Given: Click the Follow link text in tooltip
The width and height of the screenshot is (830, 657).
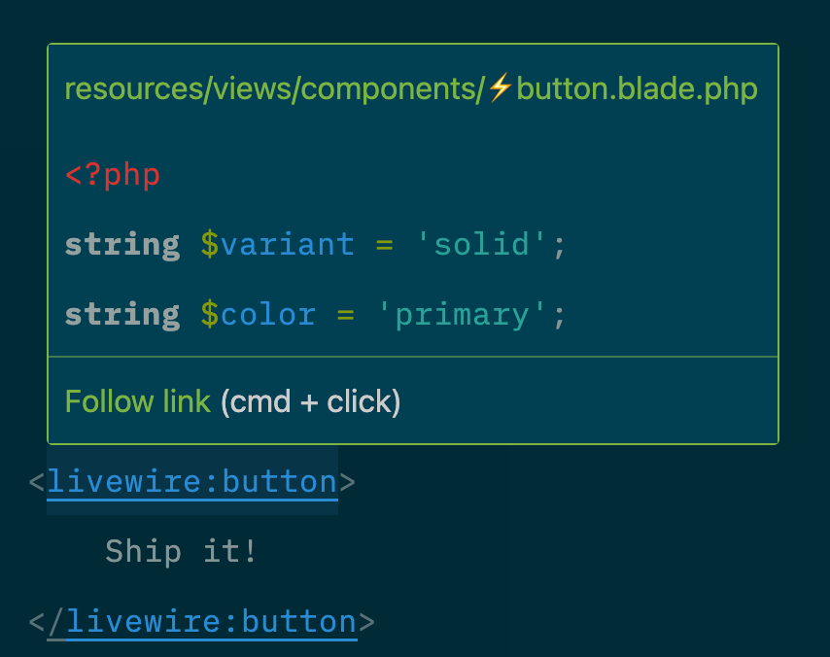Looking at the screenshot, I should tap(137, 401).
